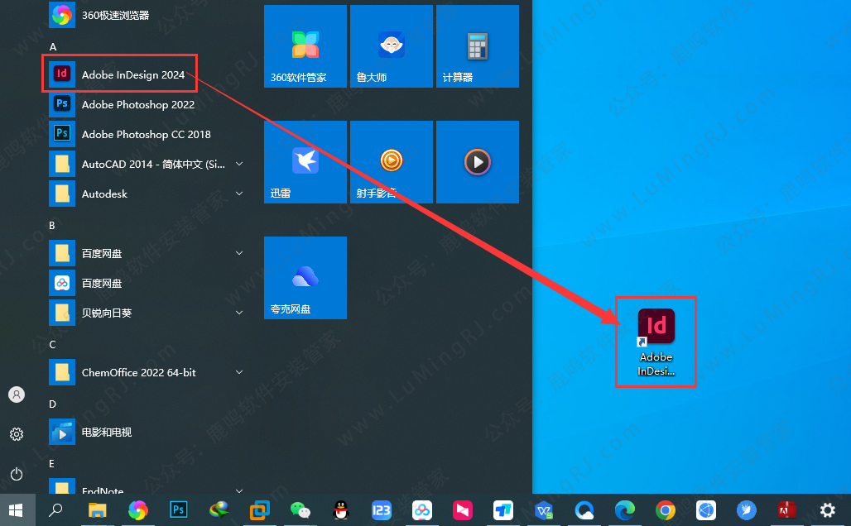The height and width of the screenshot is (526, 851).
Task: Open Adobe Photoshop CC 2018 entry
Action: [x=146, y=134]
